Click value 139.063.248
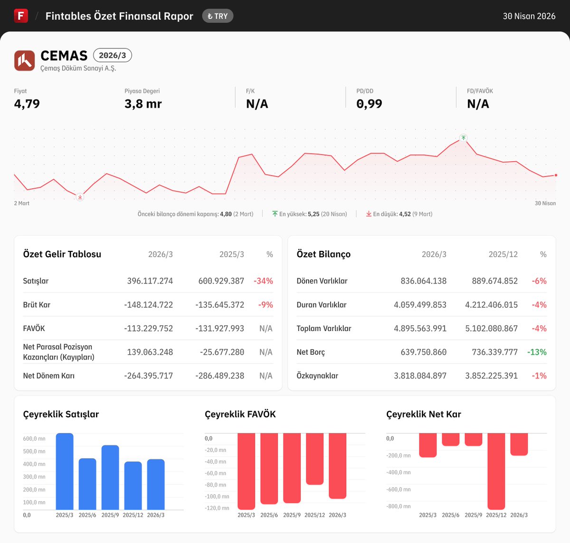Viewport: 570px width, 543px height. (x=150, y=352)
